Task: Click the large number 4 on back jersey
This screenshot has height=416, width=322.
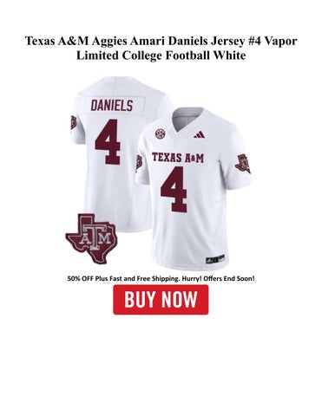Action: 108,142
